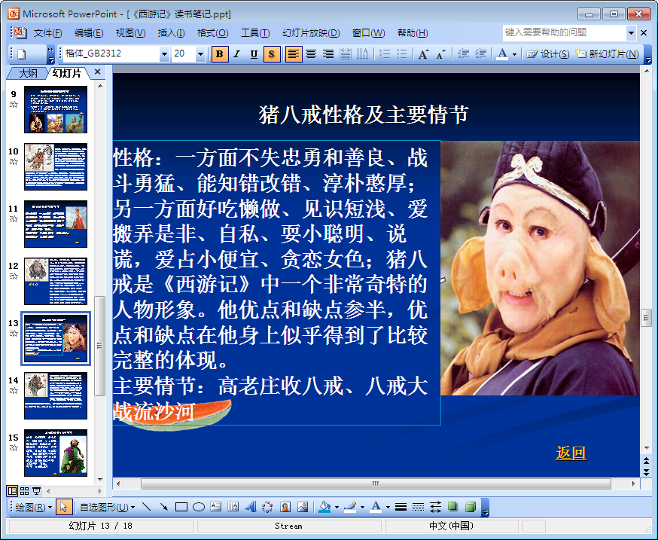Select the Arrow drawing tool
The image size is (658, 540).
(163, 507)
